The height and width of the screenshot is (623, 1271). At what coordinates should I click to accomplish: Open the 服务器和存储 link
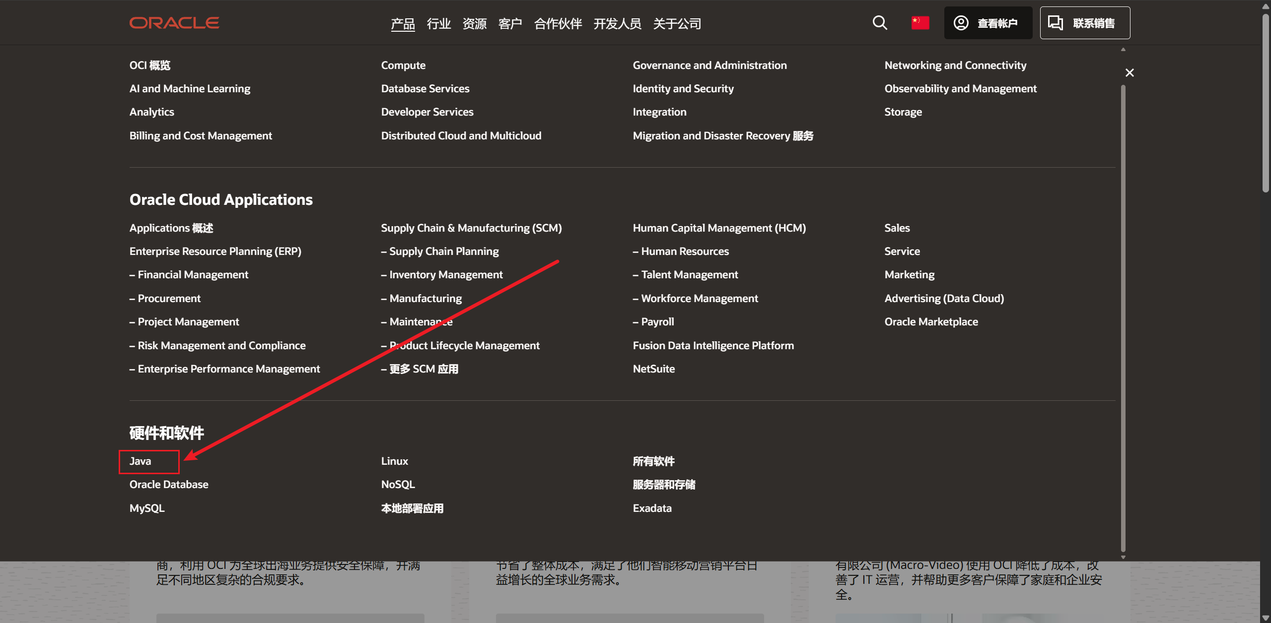pos(664,485)
